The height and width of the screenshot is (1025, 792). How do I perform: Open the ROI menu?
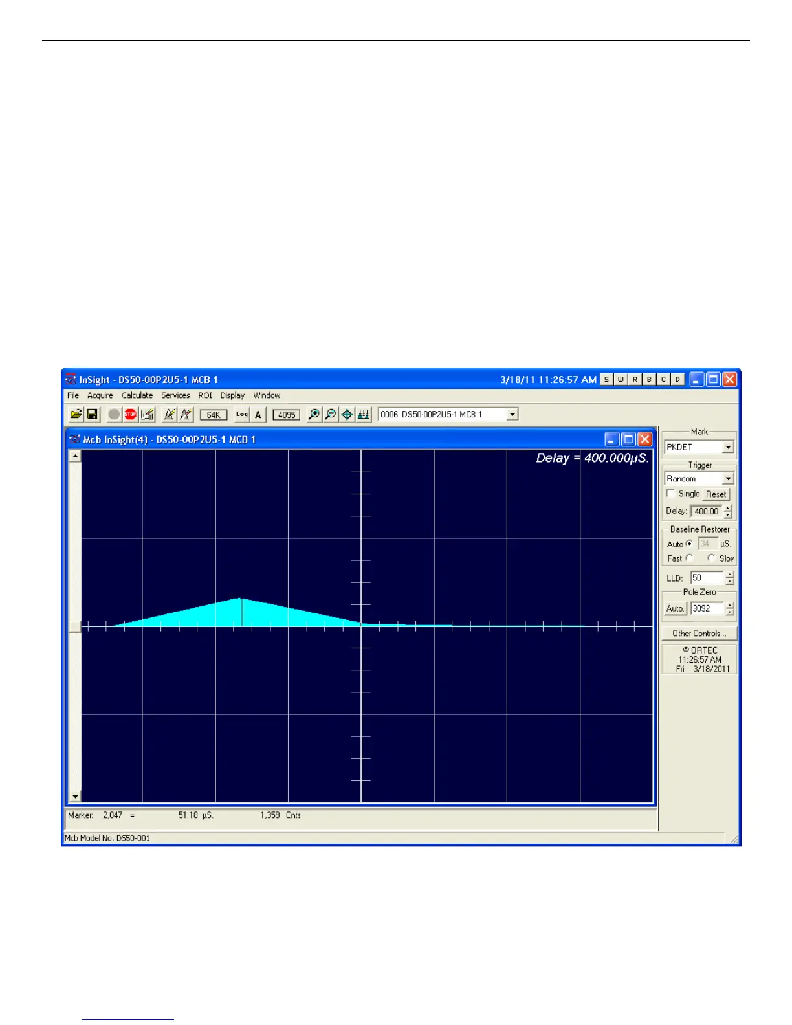tap(205, 395)
